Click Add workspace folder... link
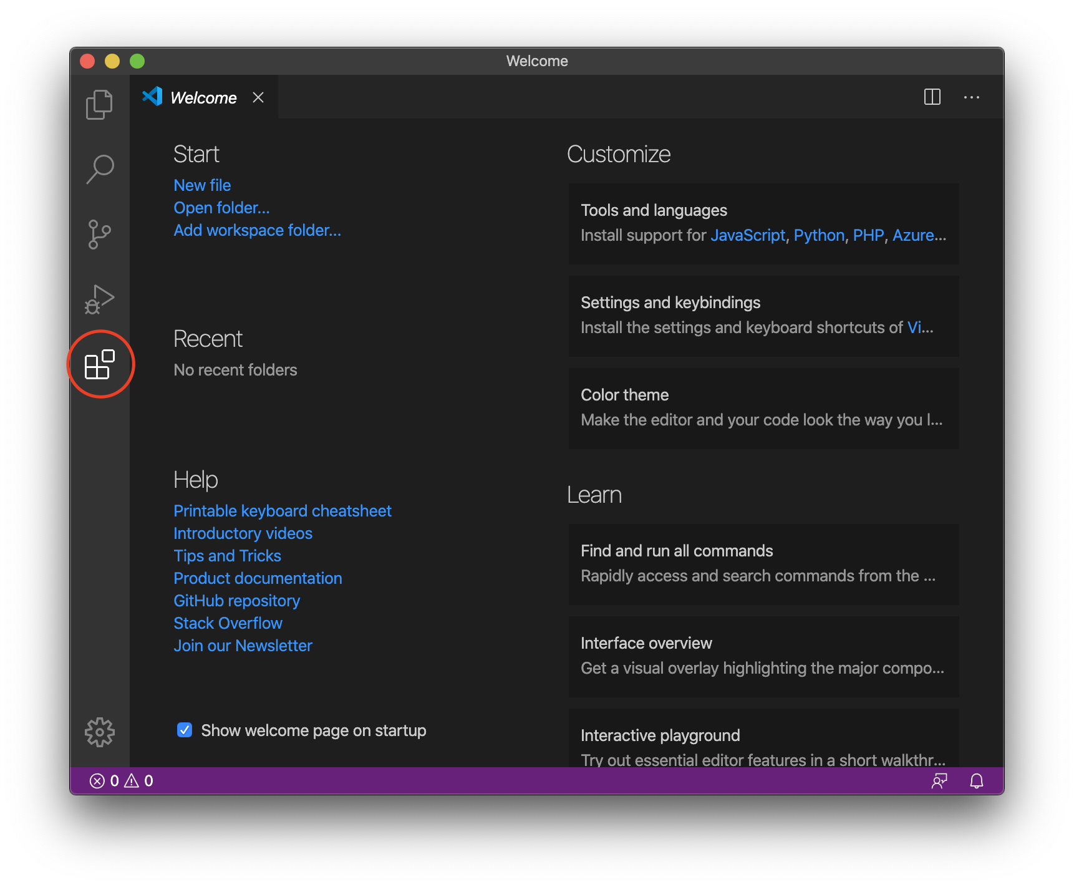1074x887 pixels. click(x=258, y=230)
